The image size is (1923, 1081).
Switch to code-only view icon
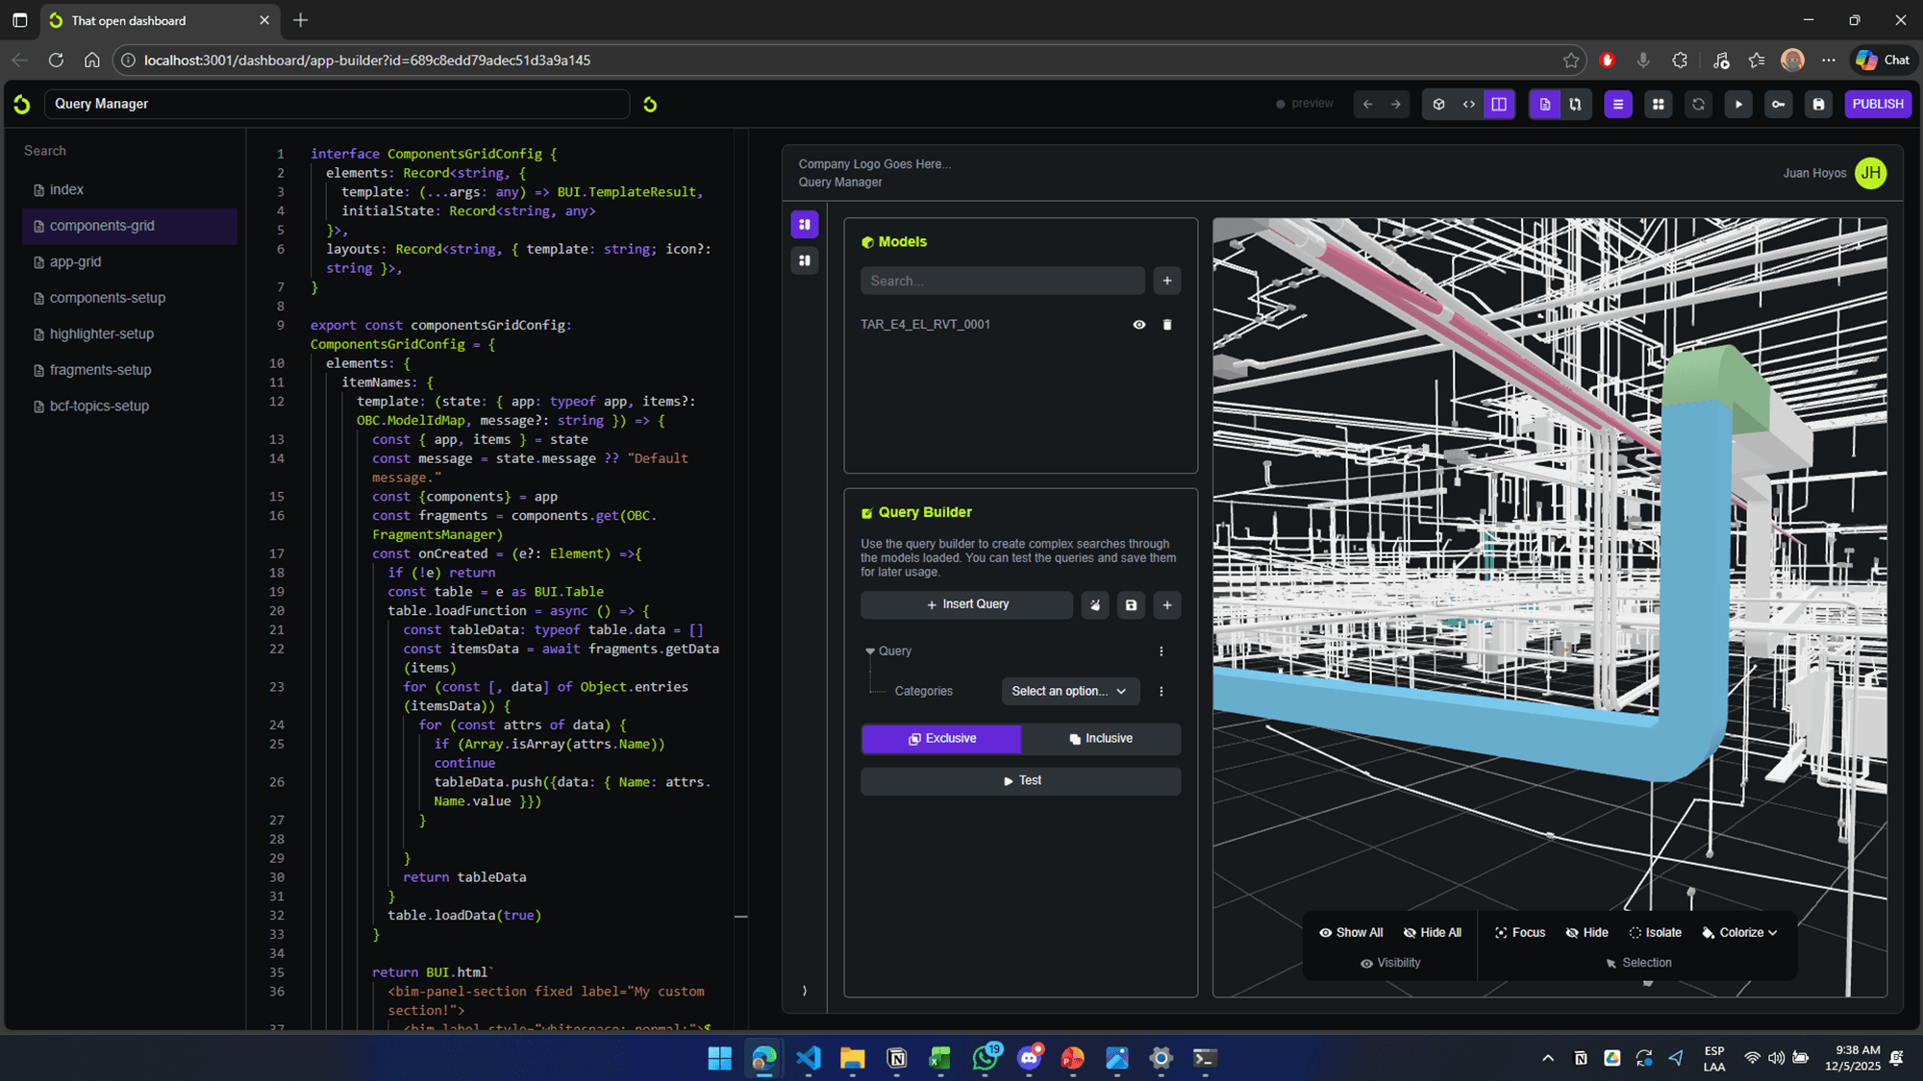click(1468, 104)
